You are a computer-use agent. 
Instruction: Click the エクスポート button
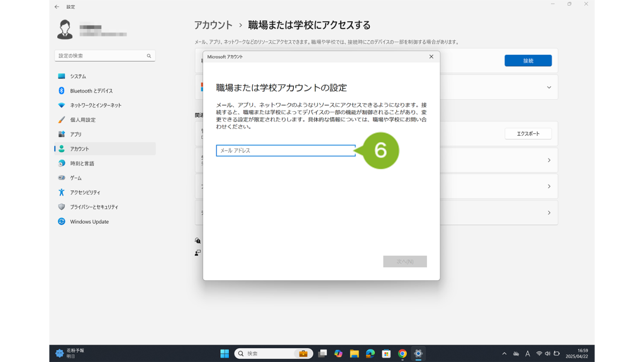(528, 134)
